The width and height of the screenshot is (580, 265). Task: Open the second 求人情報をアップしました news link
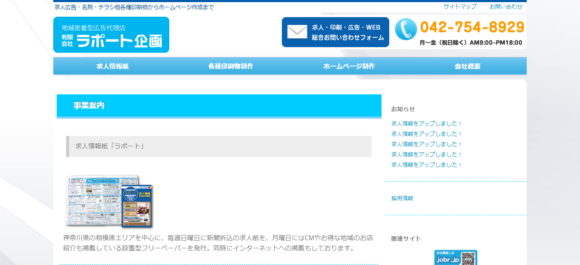point(426,134)
